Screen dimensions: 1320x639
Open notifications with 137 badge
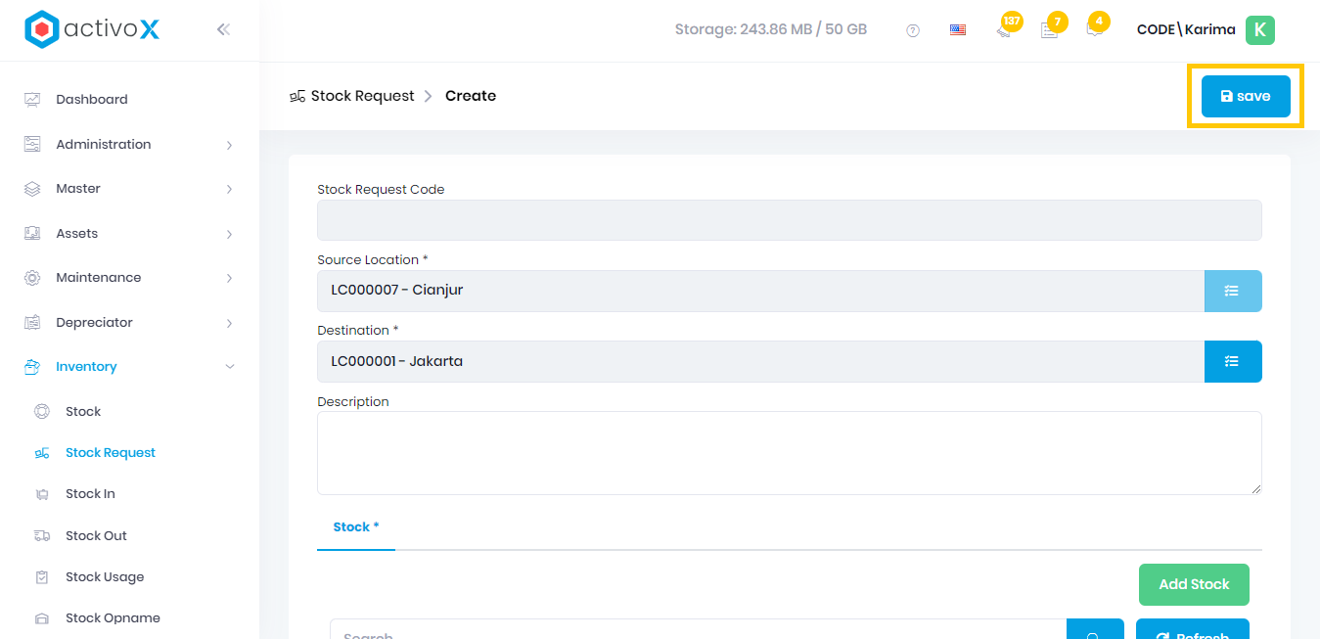click(x=1004, y=29)
